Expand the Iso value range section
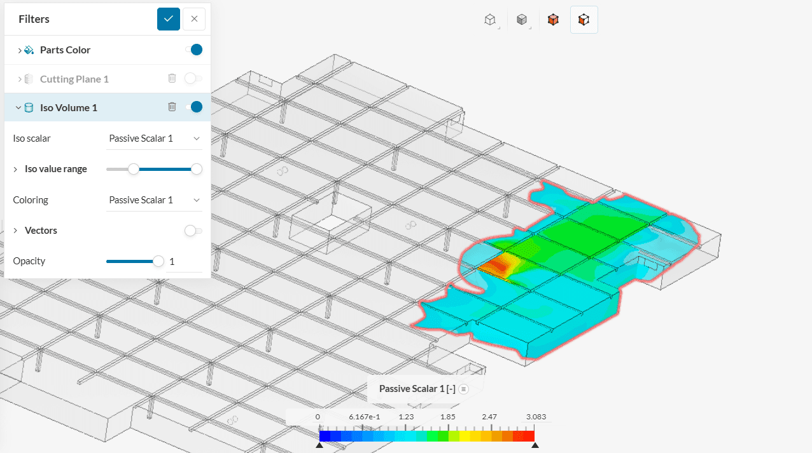The height and width of the screenshot is (453, 812). click(x=15, y=170)
